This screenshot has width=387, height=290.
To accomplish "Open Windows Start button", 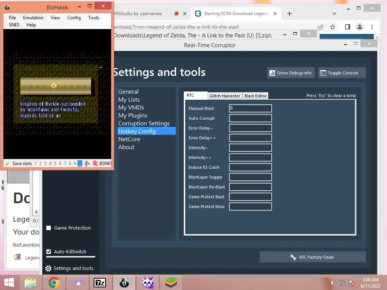I will pos(9,282).
